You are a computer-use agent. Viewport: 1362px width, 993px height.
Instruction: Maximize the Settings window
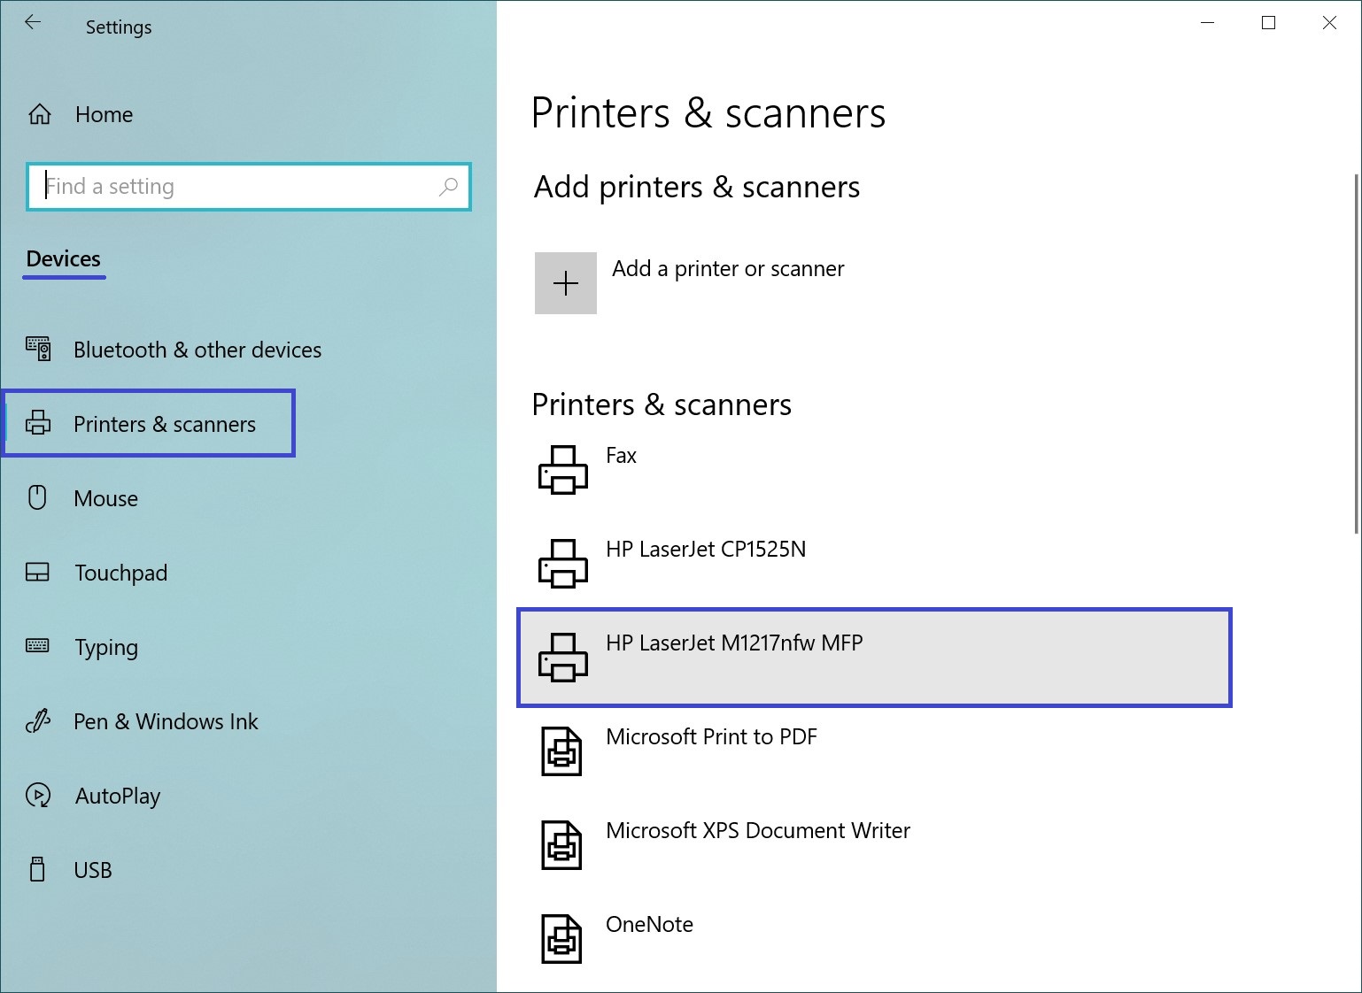[x=1268, y=23]
